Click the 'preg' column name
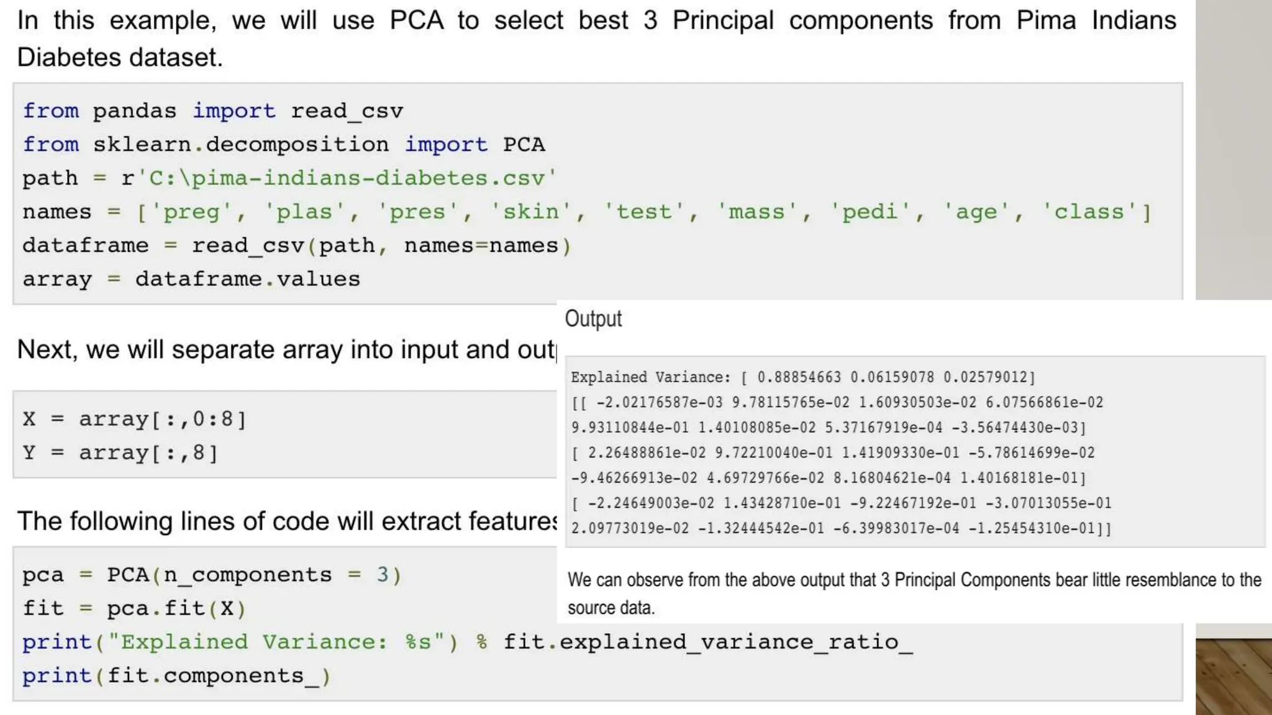This screenshot has height=715, width=1272. [x=191, y=212]
